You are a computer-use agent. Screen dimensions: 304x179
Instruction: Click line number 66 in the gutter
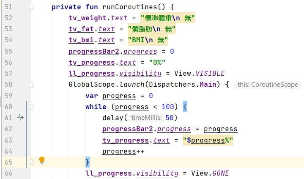8,173
